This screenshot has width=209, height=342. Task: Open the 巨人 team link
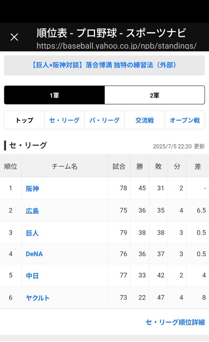pos(32,233)
